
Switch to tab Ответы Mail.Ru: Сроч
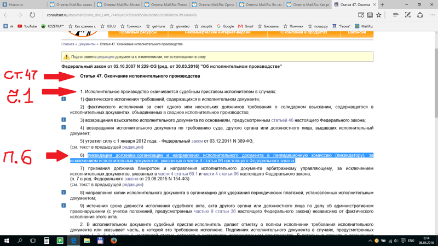point(213,4)
